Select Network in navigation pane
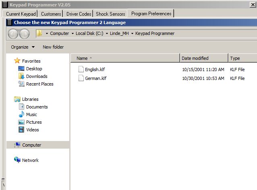This screenshot has width=257, height=190. [30, 160]
